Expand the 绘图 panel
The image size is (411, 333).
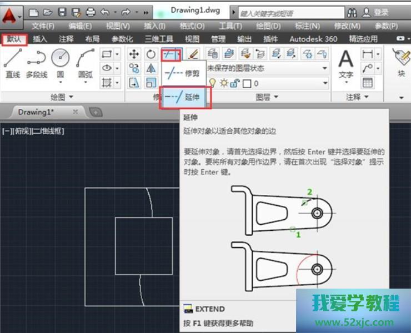click(62, 97)
